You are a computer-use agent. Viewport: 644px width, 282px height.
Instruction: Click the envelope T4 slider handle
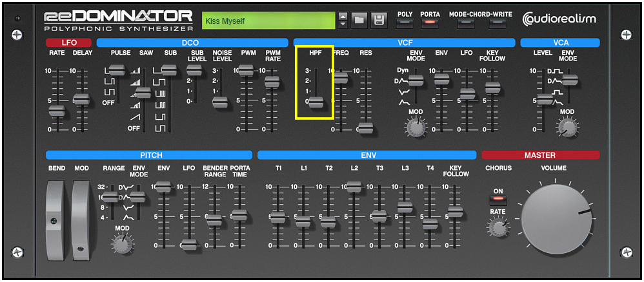430,224
